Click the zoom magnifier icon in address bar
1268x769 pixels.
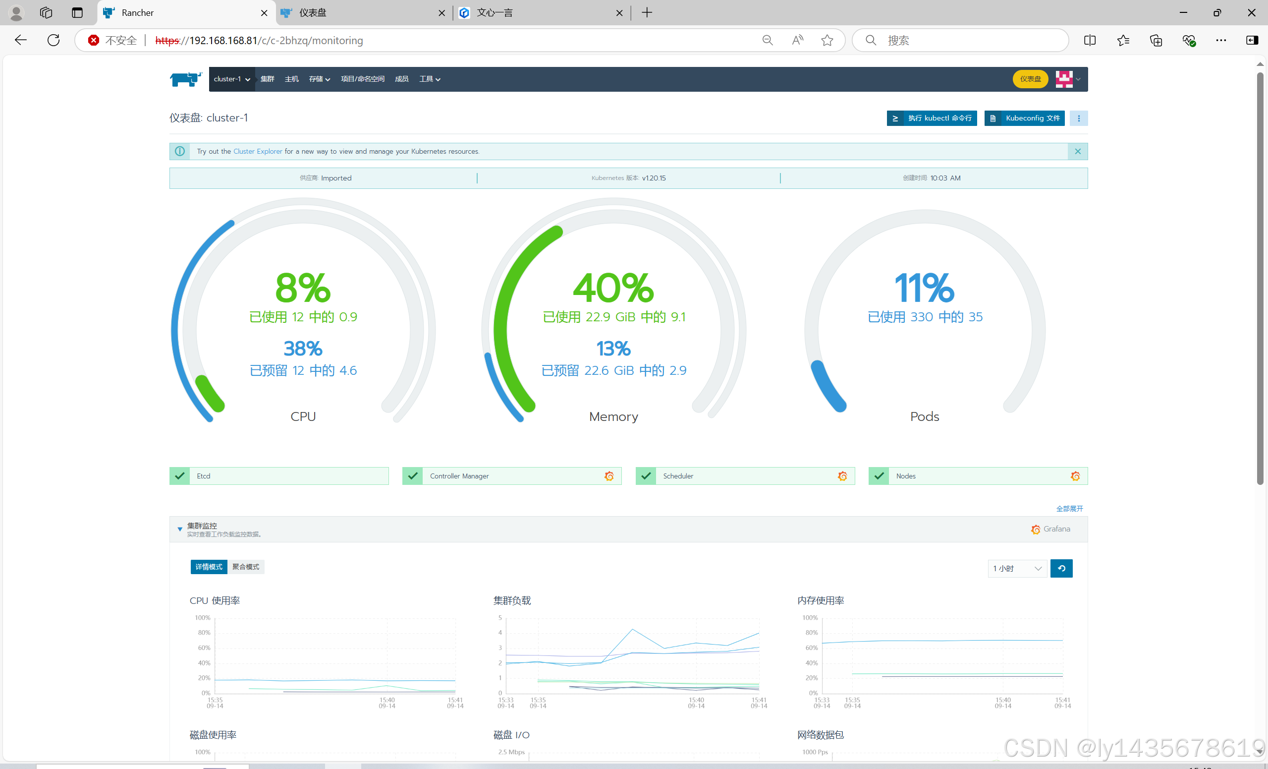[x=767, y=40]
